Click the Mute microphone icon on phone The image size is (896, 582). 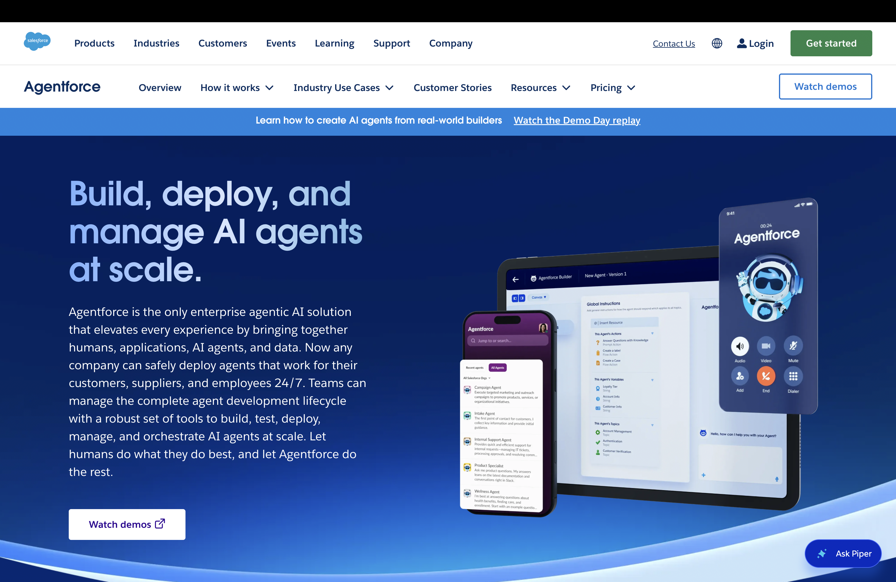point(793,346)
